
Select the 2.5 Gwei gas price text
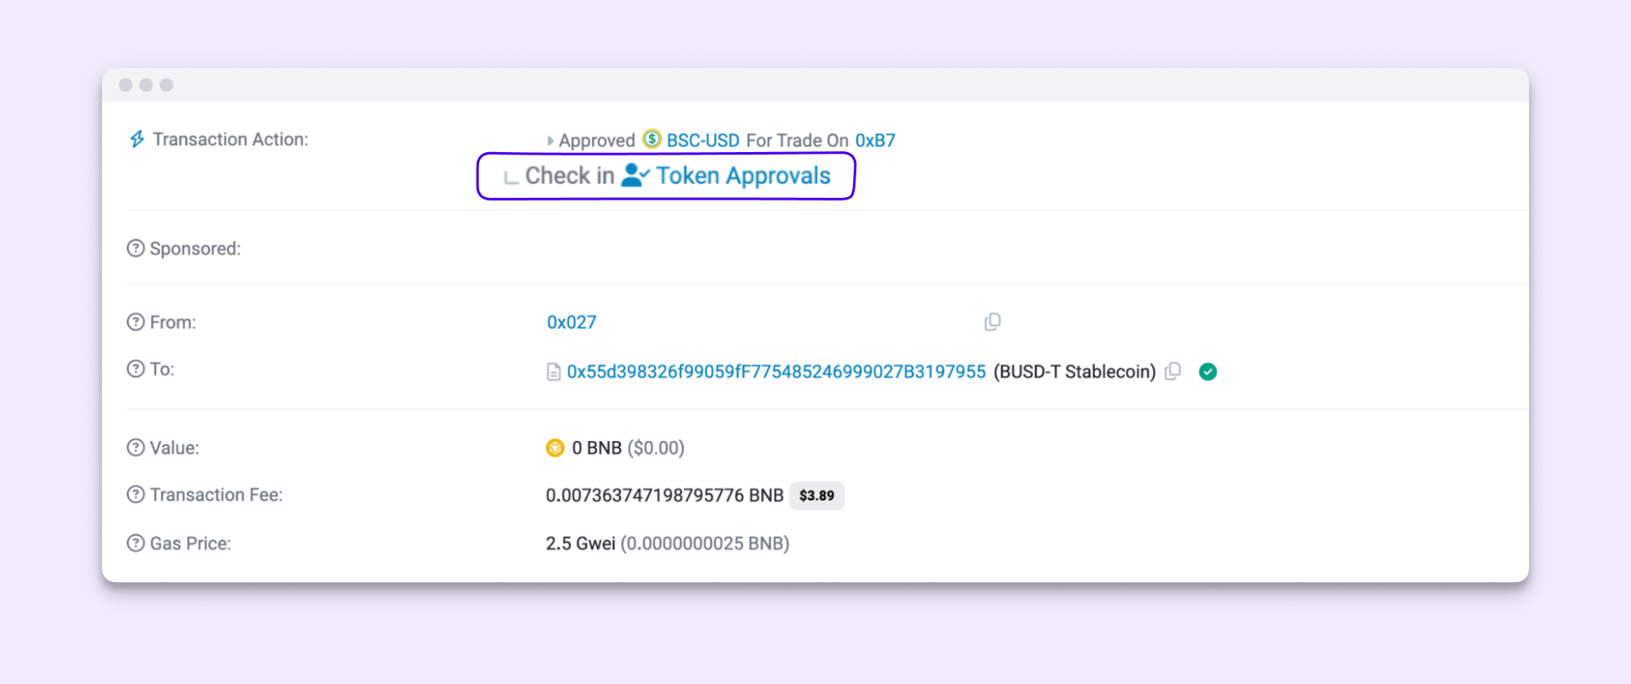click(x=580, y=543)
